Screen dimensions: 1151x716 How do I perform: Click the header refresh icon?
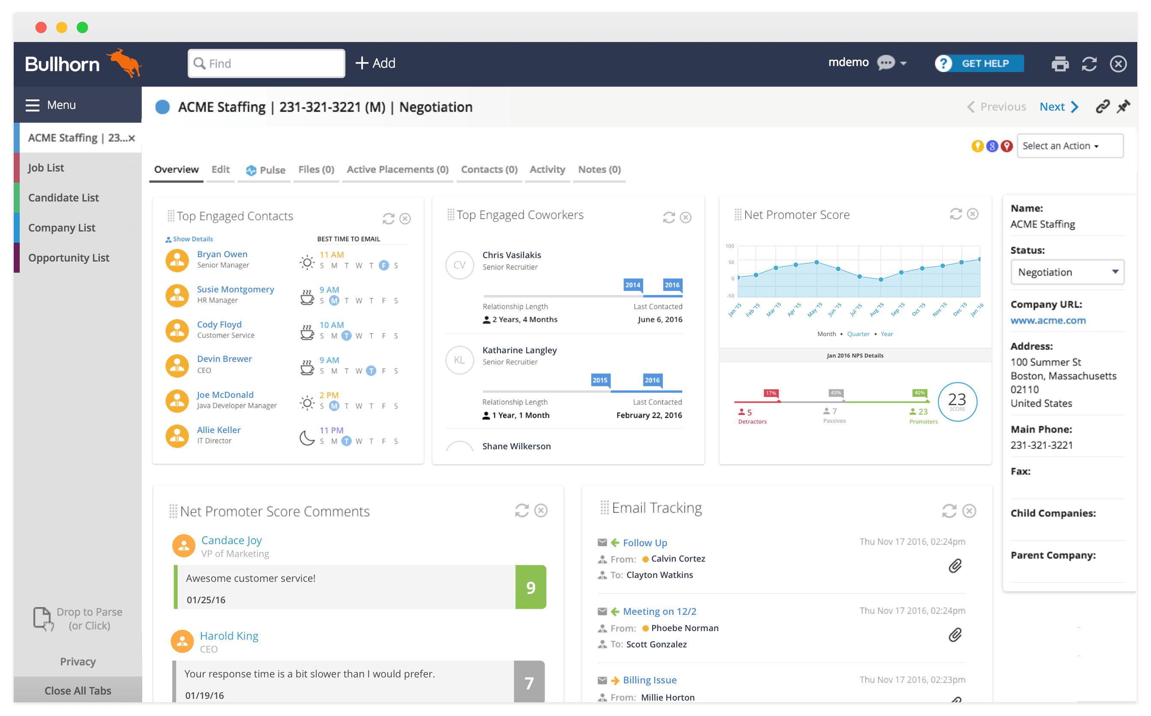[1089, 63]
